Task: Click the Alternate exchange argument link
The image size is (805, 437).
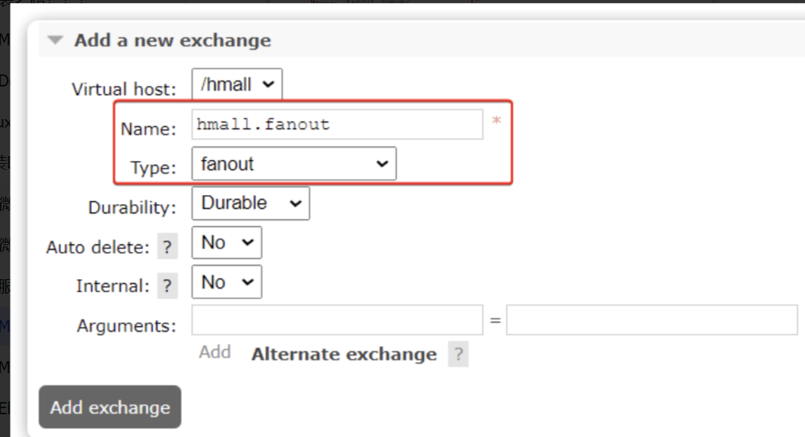Action: point(344,354)
